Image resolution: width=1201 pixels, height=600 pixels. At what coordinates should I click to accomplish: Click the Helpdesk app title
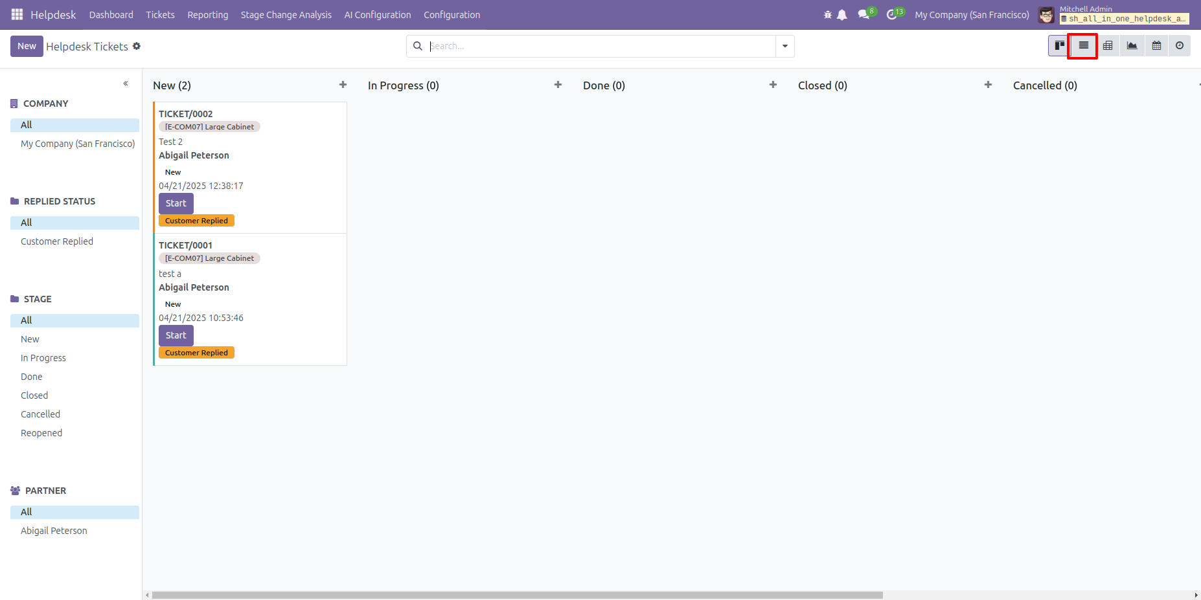tap(53, 15)
